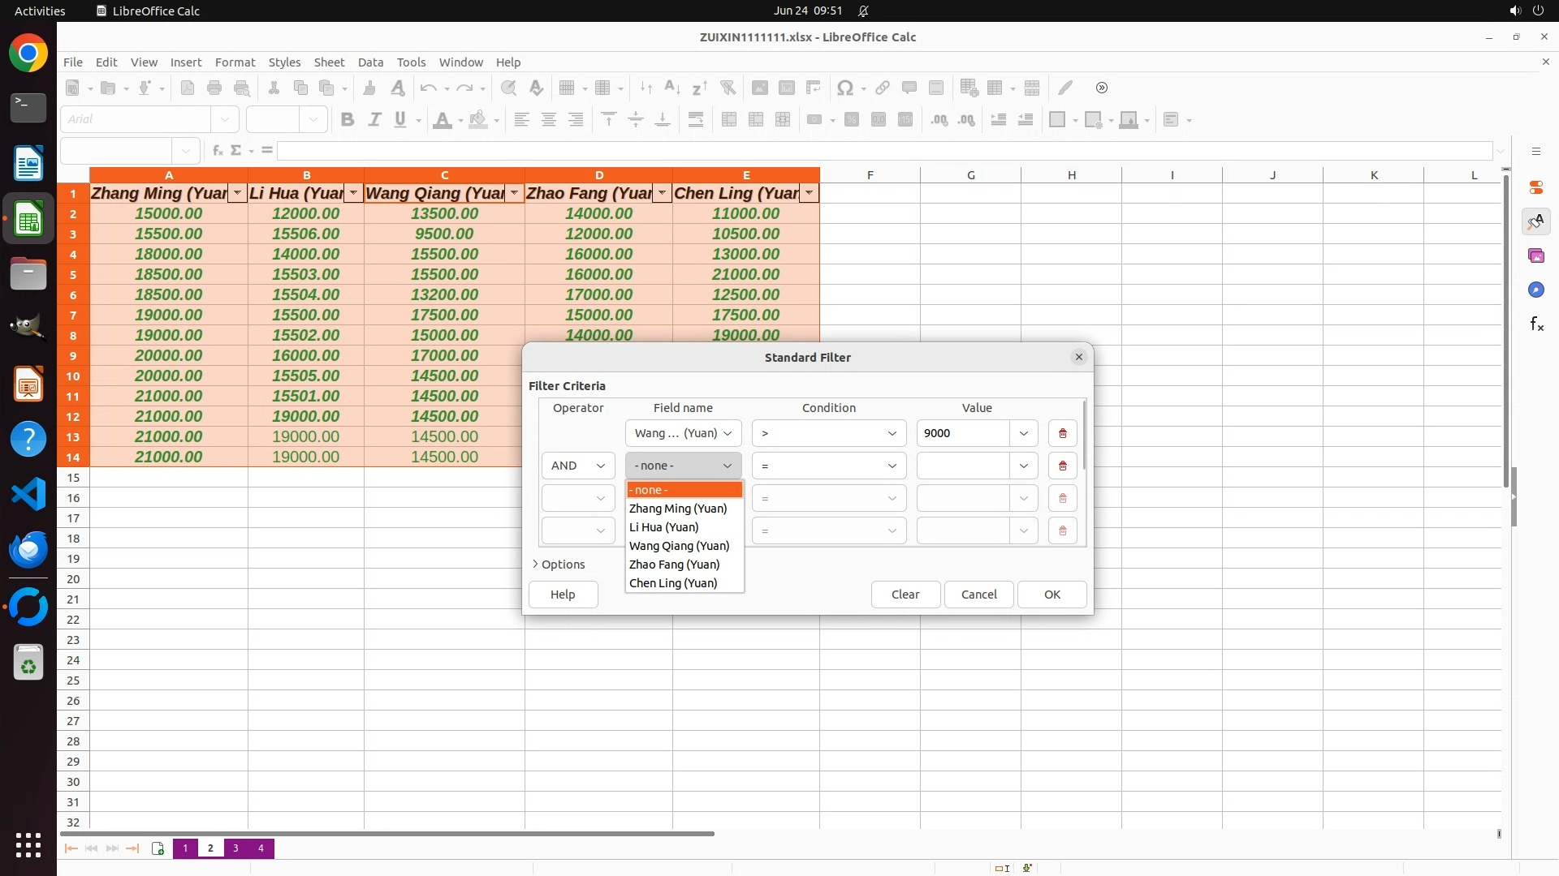This screenshot has height=876, width=1559.
Task: Select Li Hua (Yuan) from list
Action: click(x=663, y=527)
